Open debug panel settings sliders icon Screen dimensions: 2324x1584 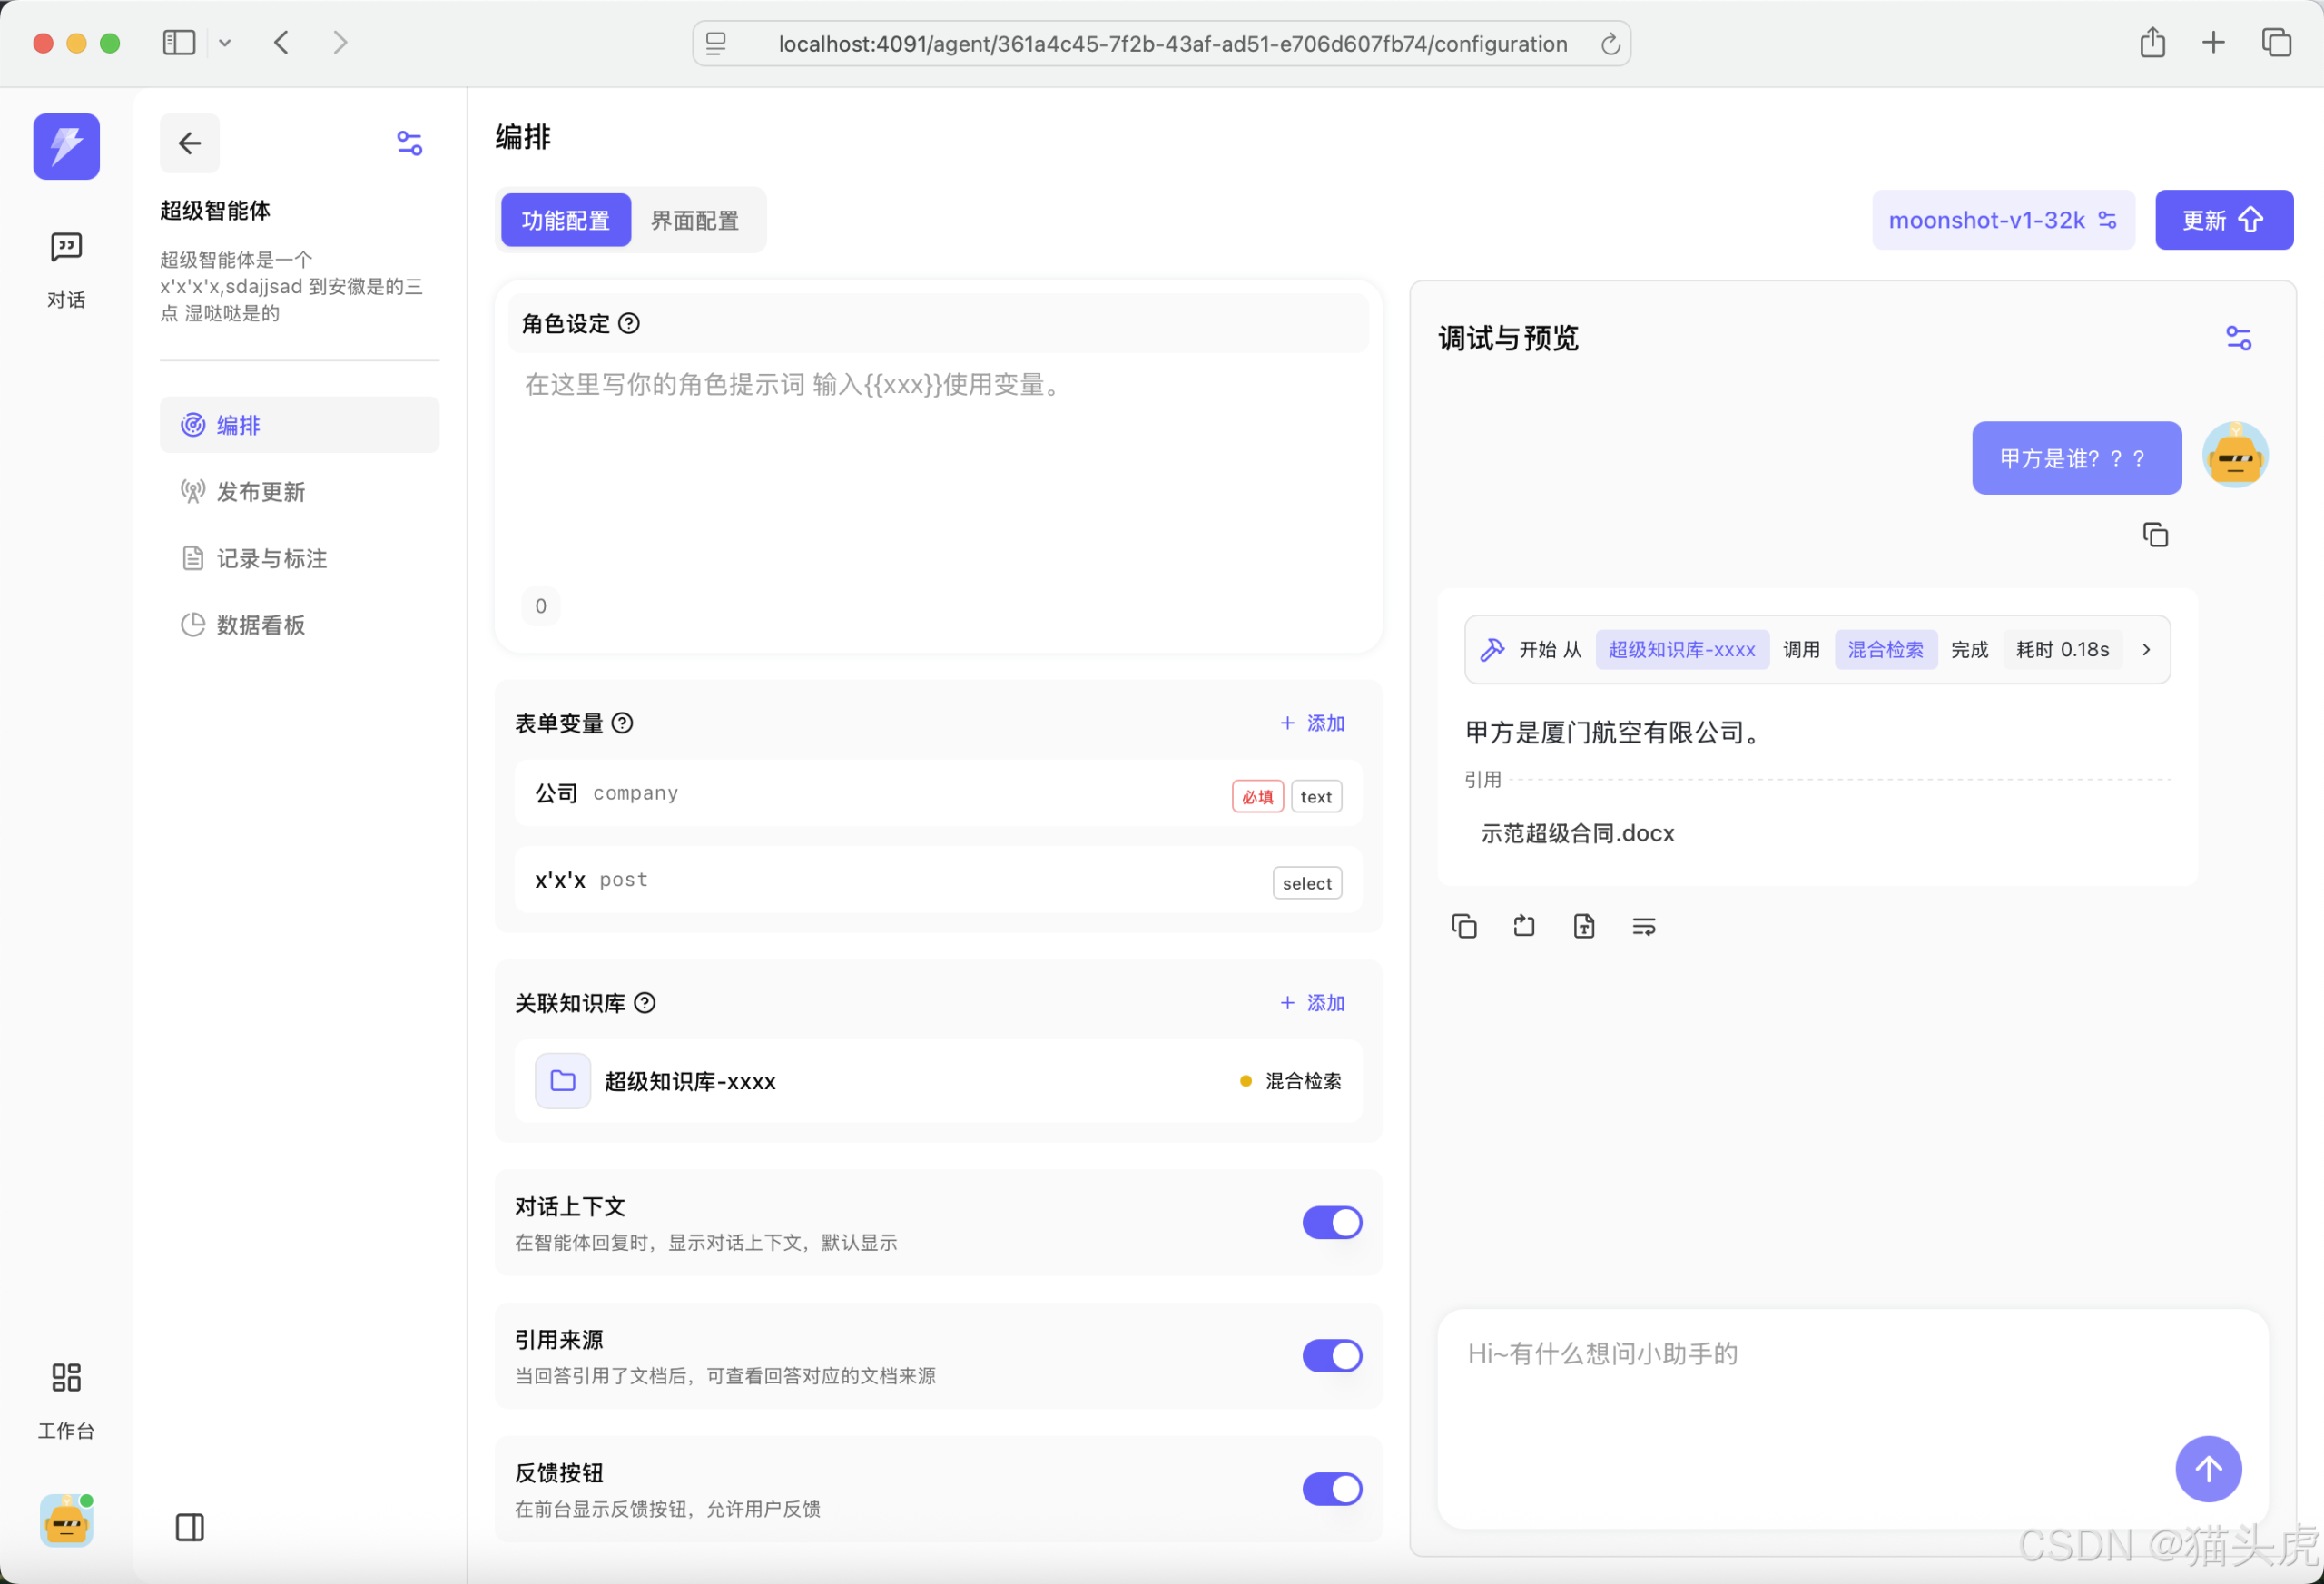[x=2240, y=337]
